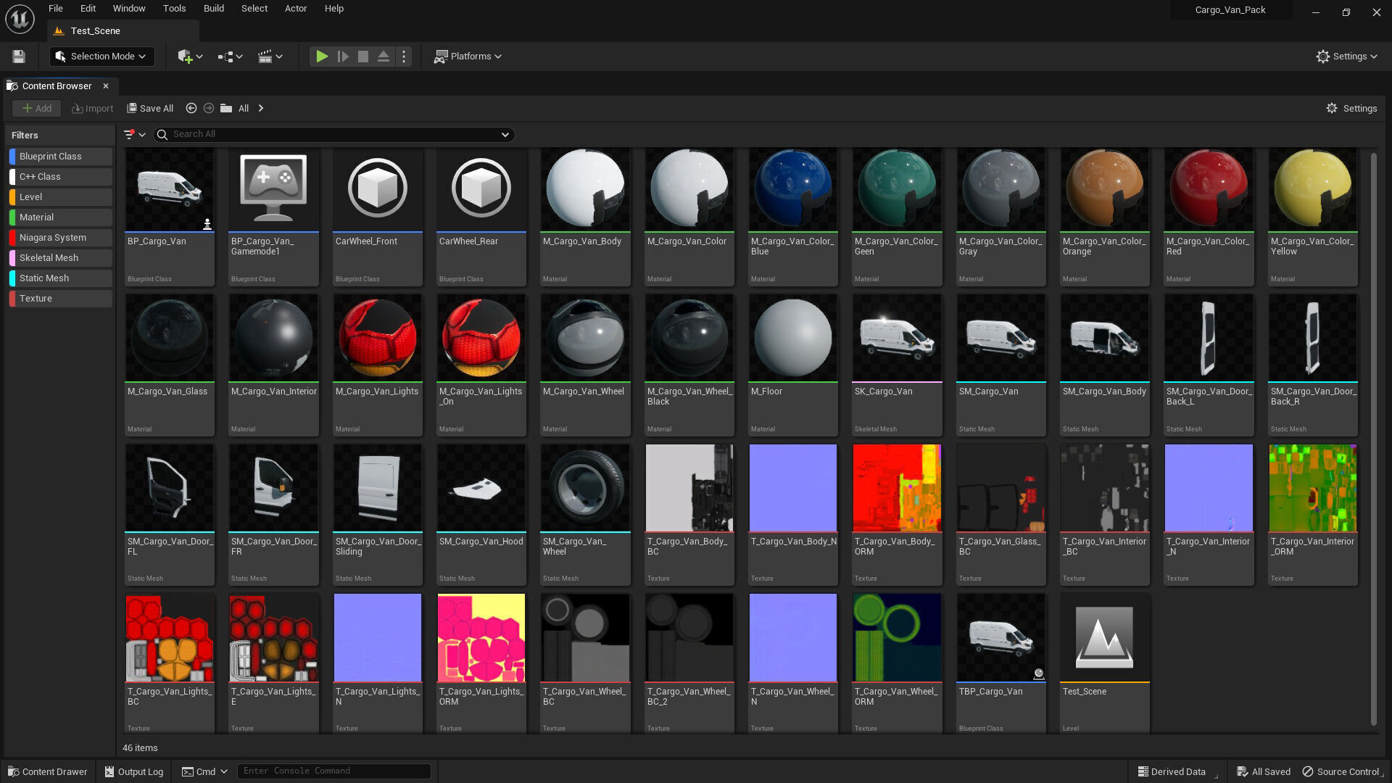Switch to the Test_Scene tab

[96, 30]
